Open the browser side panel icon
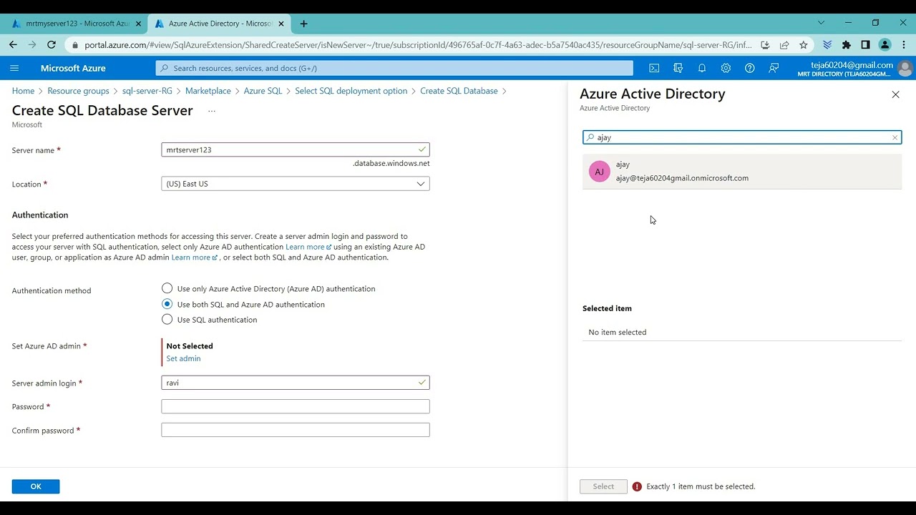916x515 pixels. [865, 44]
